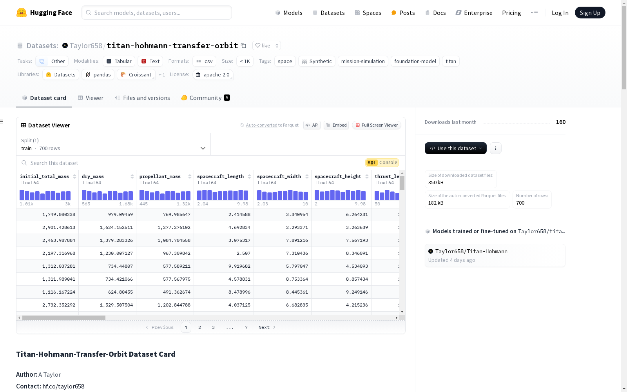Open the Docs nav item
The image size is (627, 392).
435,13
